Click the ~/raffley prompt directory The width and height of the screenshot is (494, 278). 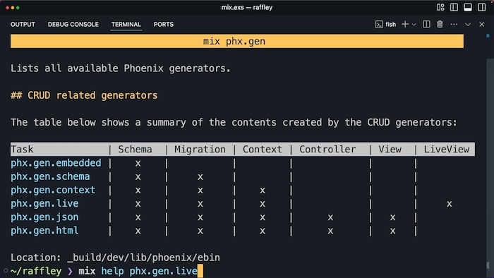[x=36, y=271]
